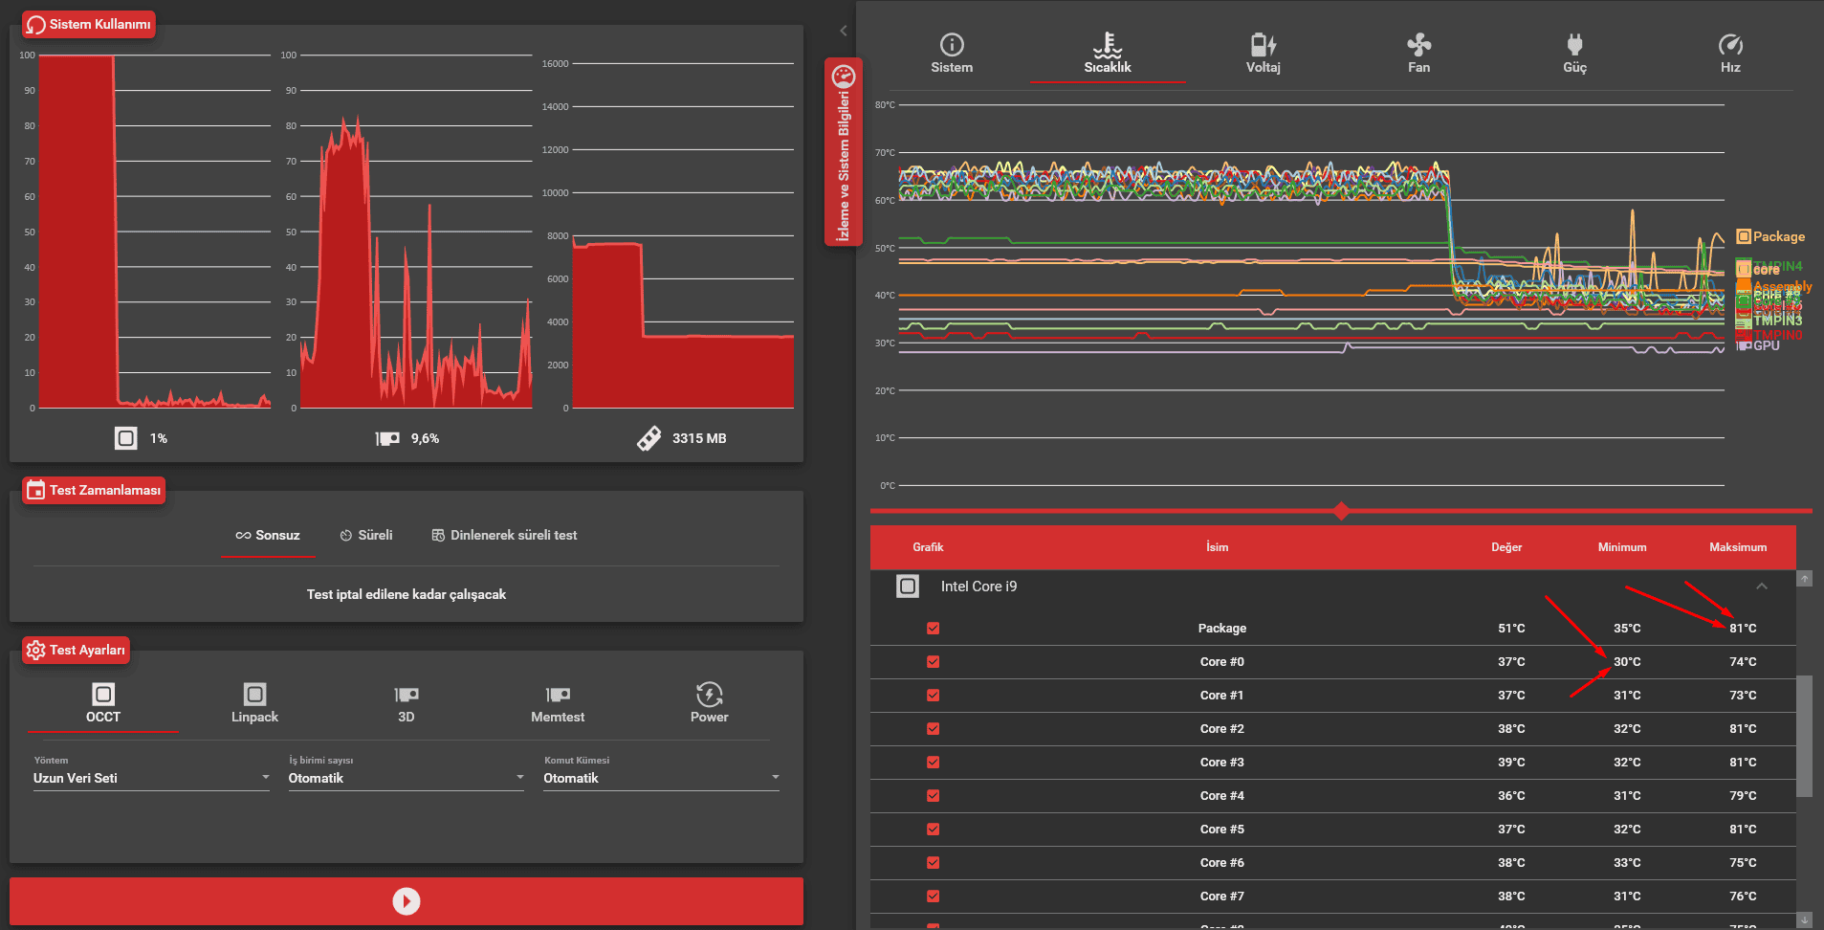Open the Sistem info monitoring tab
This screenshot has height=930, width=1824.
(951, 54)
